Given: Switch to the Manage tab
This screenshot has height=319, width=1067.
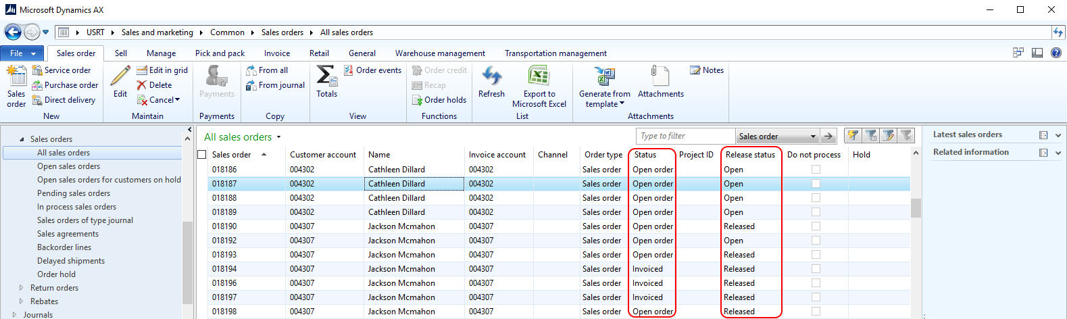Looking at the screenshot, I should [161, 53].
